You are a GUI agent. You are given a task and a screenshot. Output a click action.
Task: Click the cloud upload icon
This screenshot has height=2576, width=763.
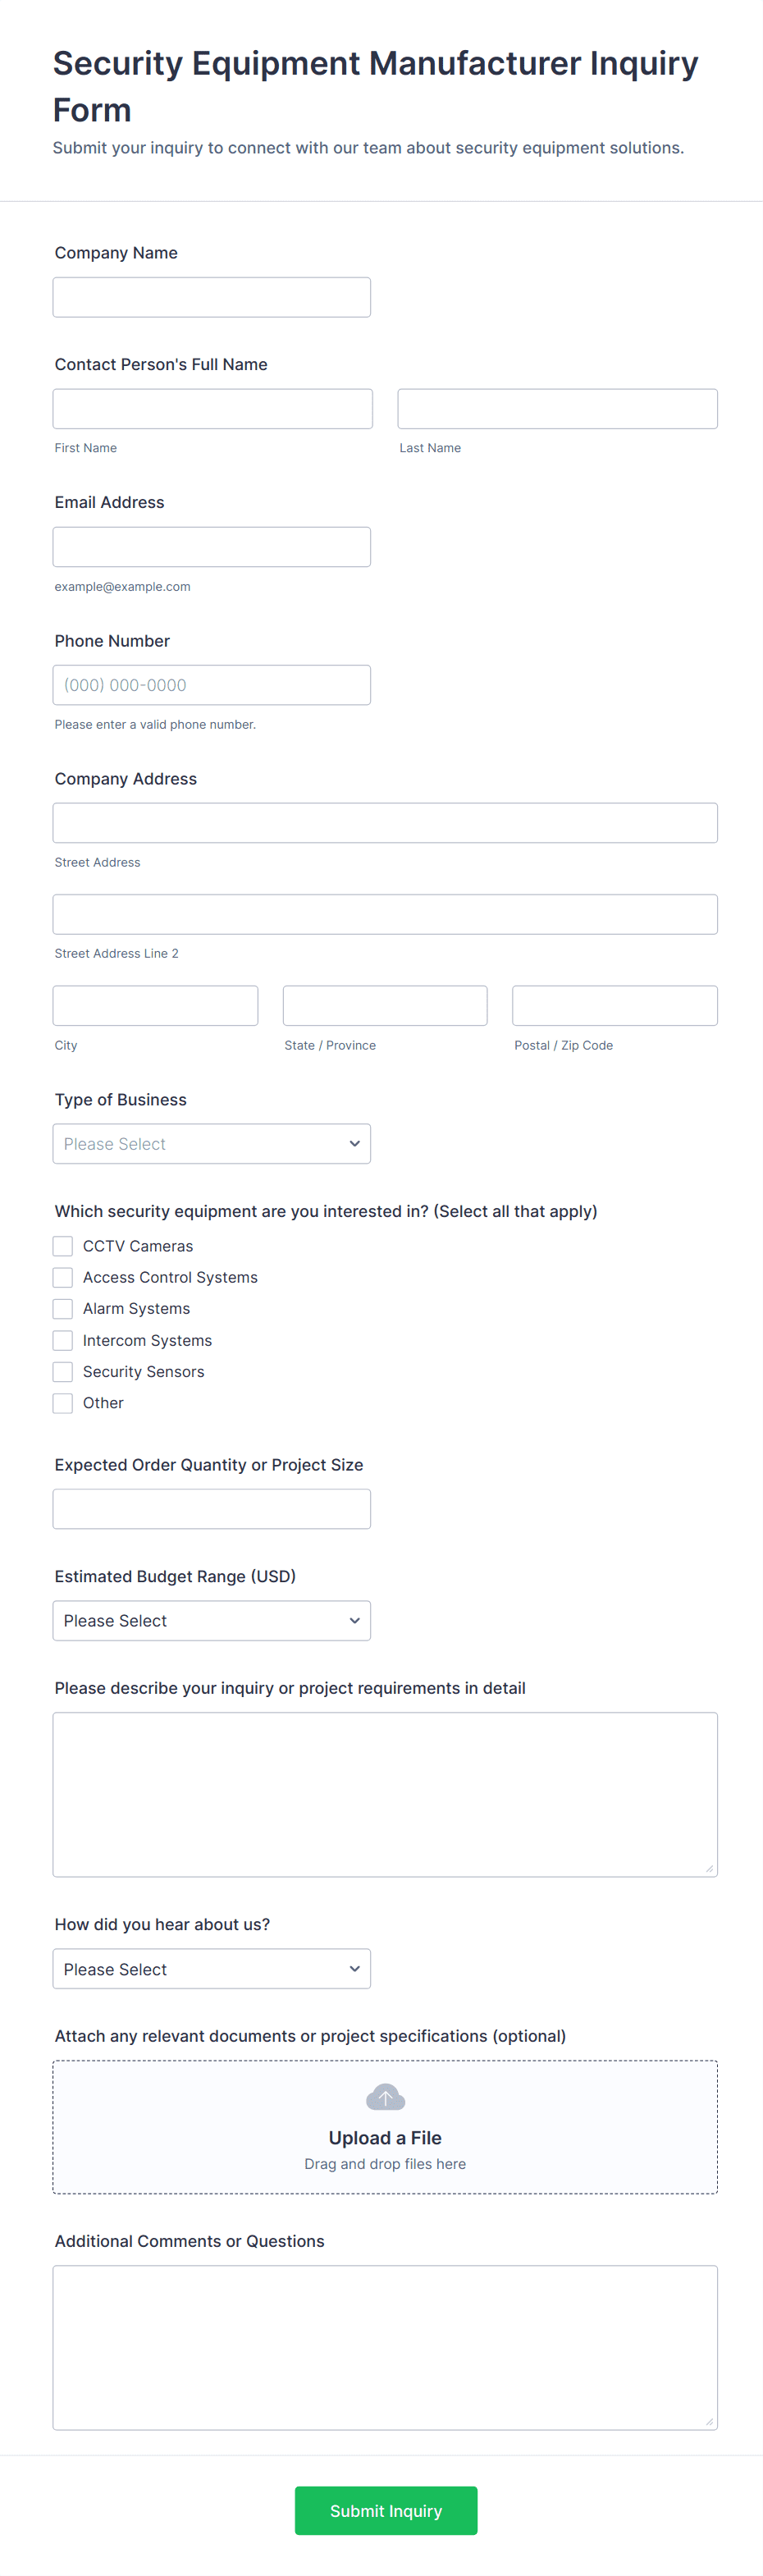(385, 2096)
